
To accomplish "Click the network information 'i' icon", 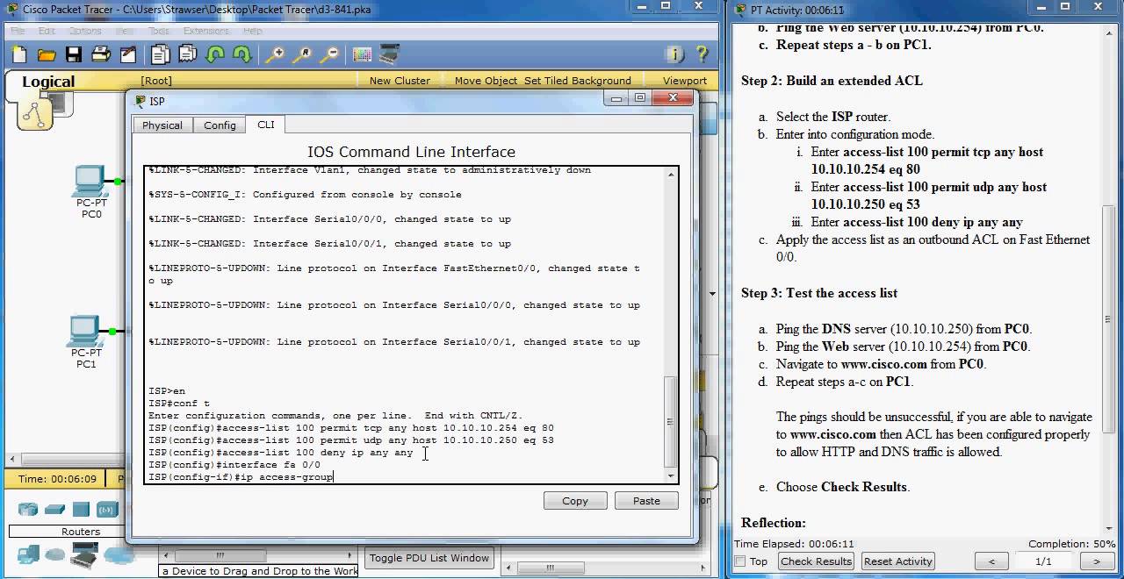I will click(675, 54).
